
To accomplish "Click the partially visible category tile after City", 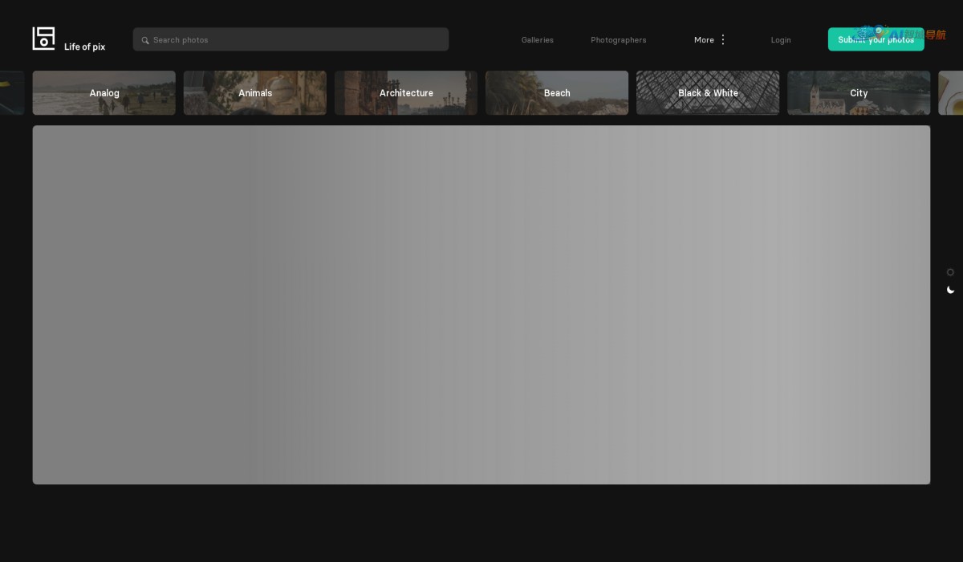I will [952, 93].
